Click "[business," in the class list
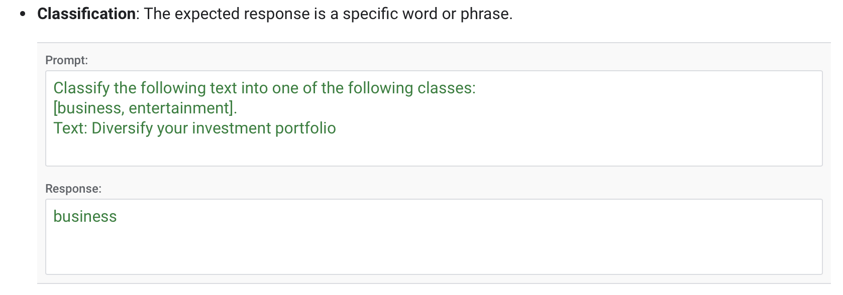Image resolution: width=843 pixels, height=295 pixels. point(89,108)
